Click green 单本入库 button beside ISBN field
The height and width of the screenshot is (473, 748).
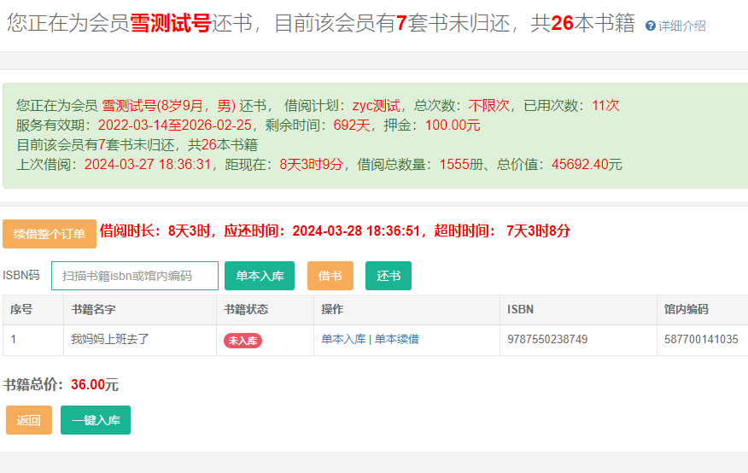coord(260,276)
